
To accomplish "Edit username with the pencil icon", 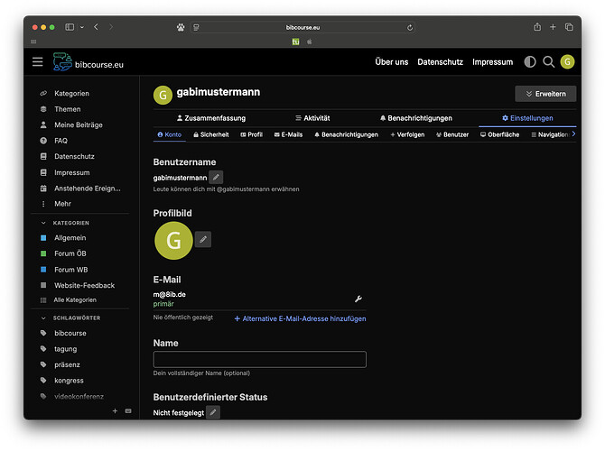I will point(216,178).
